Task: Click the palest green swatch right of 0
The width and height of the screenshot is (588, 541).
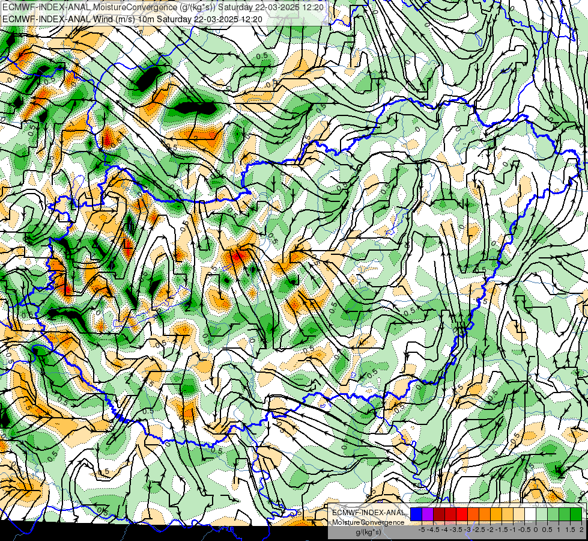Action: coord(542,514)
